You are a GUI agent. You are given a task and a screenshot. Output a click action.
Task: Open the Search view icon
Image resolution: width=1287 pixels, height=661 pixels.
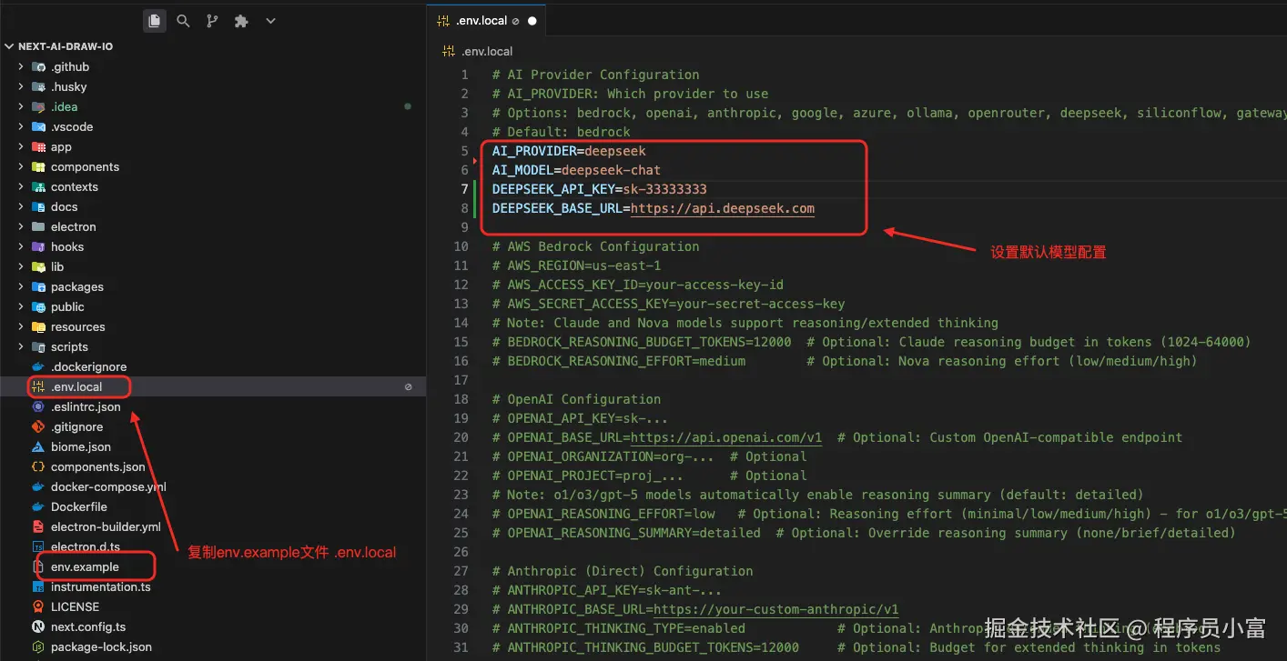[x=183, y=20]
